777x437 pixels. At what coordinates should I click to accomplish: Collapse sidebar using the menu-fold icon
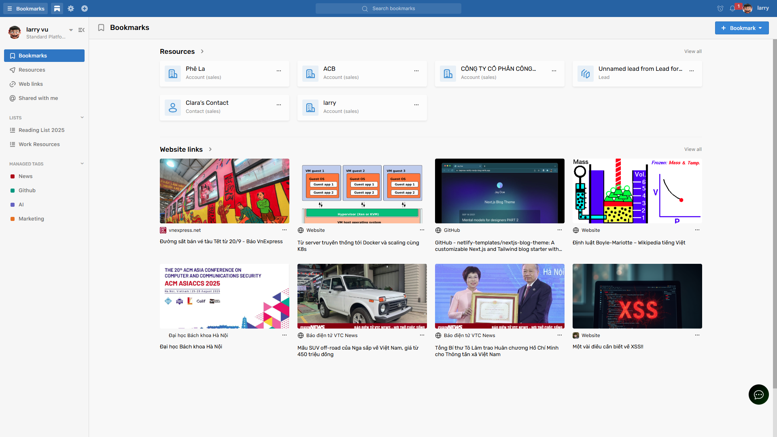81,30
